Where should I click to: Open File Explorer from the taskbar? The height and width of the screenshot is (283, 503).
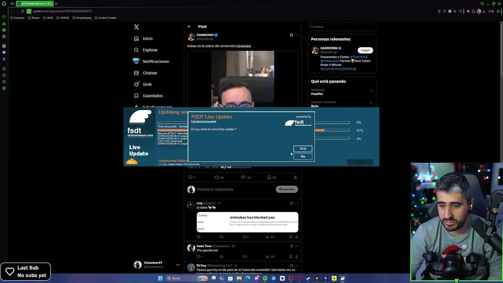[239, 278]
